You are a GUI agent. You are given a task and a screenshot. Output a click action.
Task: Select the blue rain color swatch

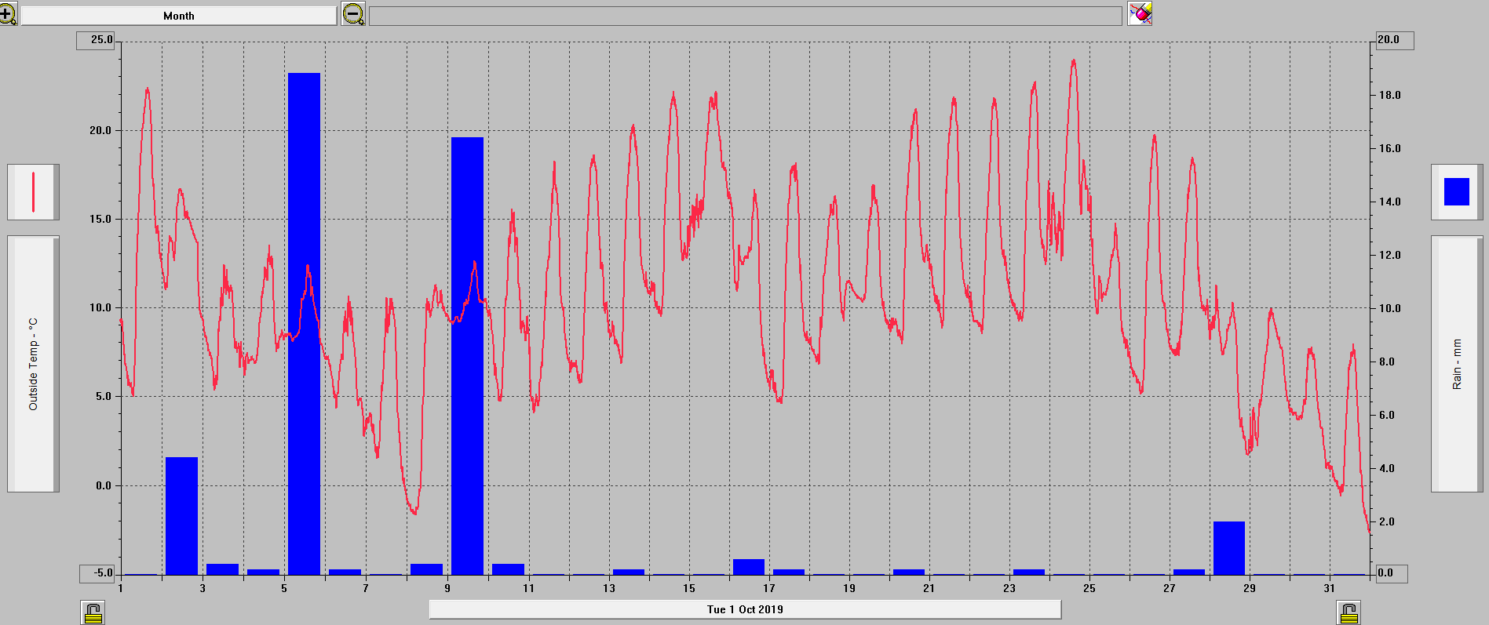point(1456,192)
